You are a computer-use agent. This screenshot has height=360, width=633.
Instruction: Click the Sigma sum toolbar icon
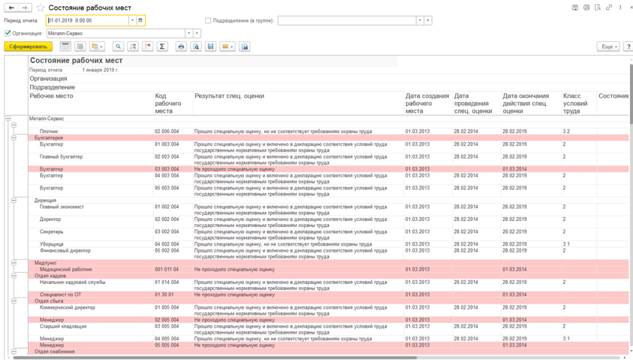click(x=162, y=46)
